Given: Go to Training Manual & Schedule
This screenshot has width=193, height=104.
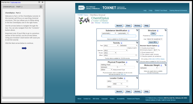Looking at the screenshot, I should click(178, 11).
